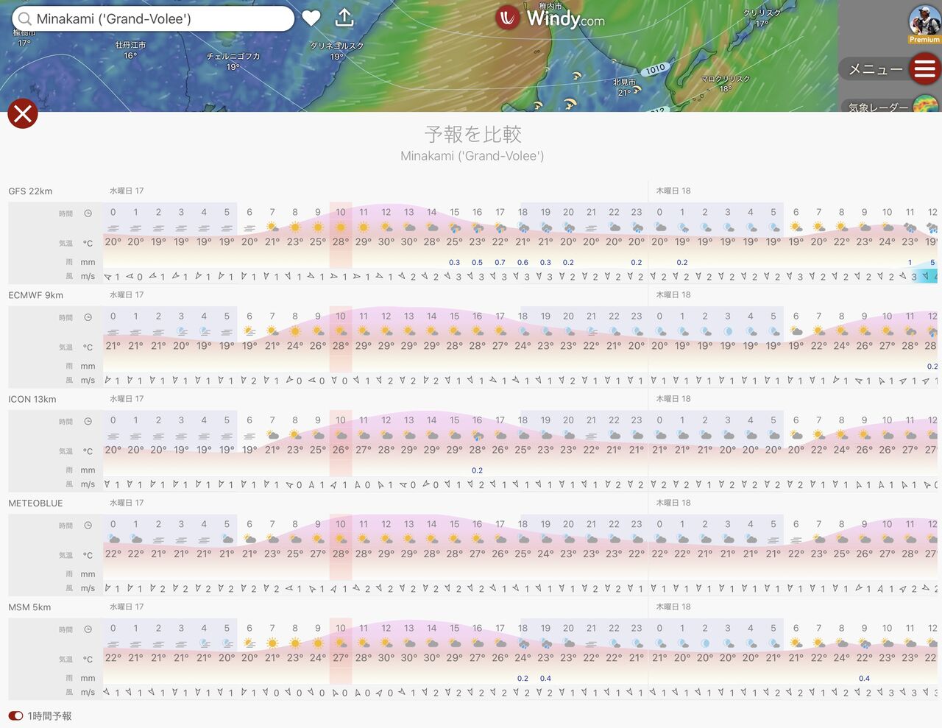Screen dimensions: 942x728
Task: Click the clock icon in GFS row
Action: (x=88, y=213)
